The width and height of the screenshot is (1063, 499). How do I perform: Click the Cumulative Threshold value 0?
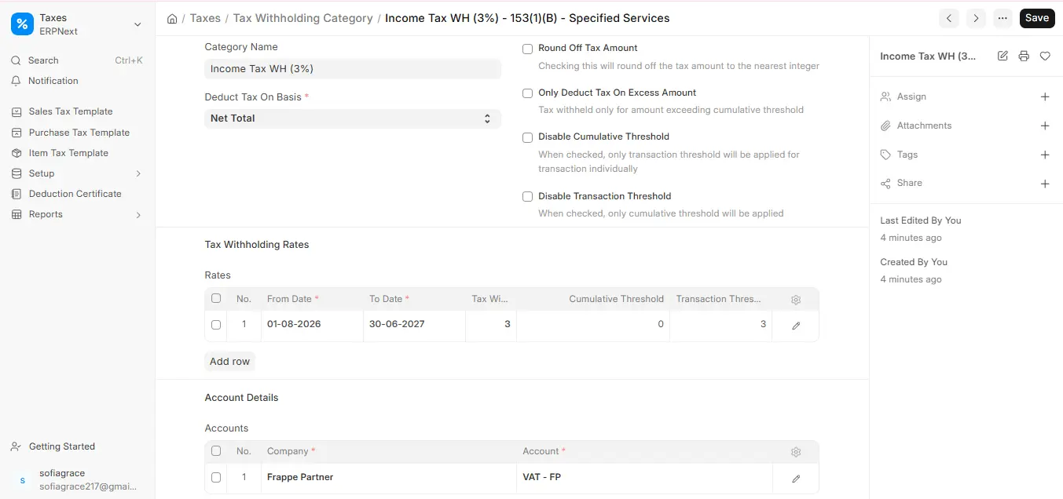tap(593, 324)
